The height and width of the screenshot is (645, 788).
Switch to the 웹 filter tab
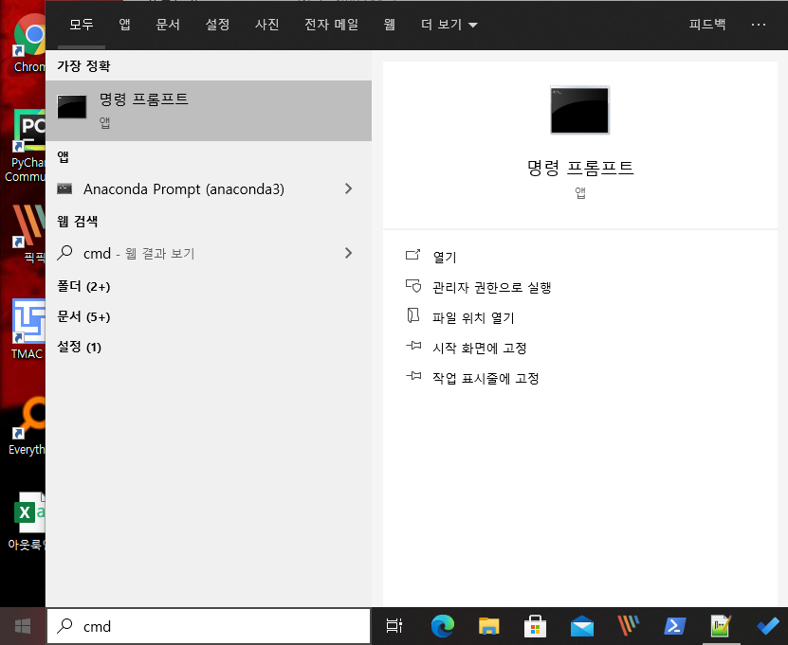[390, 24]
